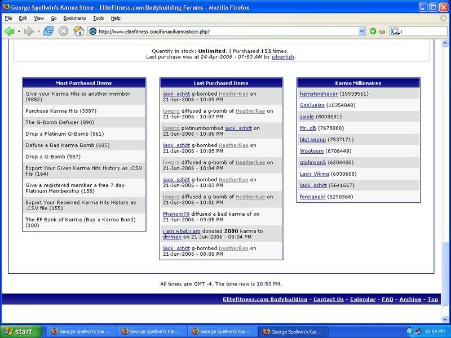451x338 pixels.
Task: Open the Windows Start button
Action: coord(20,332)
